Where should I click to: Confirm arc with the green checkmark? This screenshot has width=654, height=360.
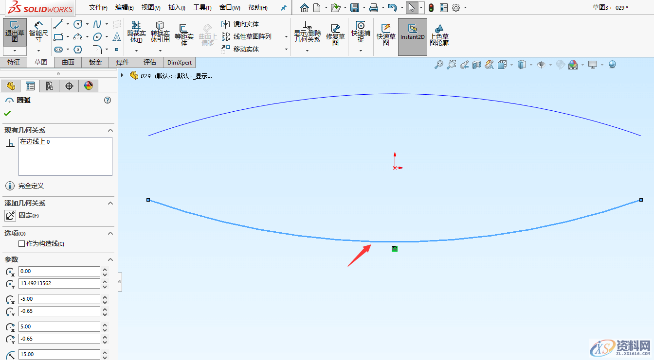point(8,112)
